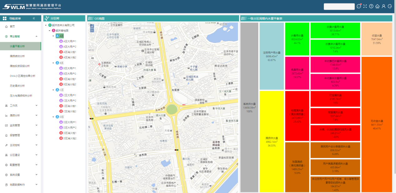This screenshot has width=396, height=193.
Task: Select the C区消火栓2 hydrant icon
Action: [x=61, y=111]
